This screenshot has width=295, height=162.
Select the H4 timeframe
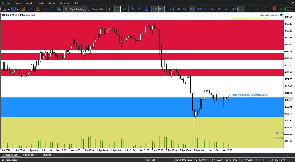point(213,9)
